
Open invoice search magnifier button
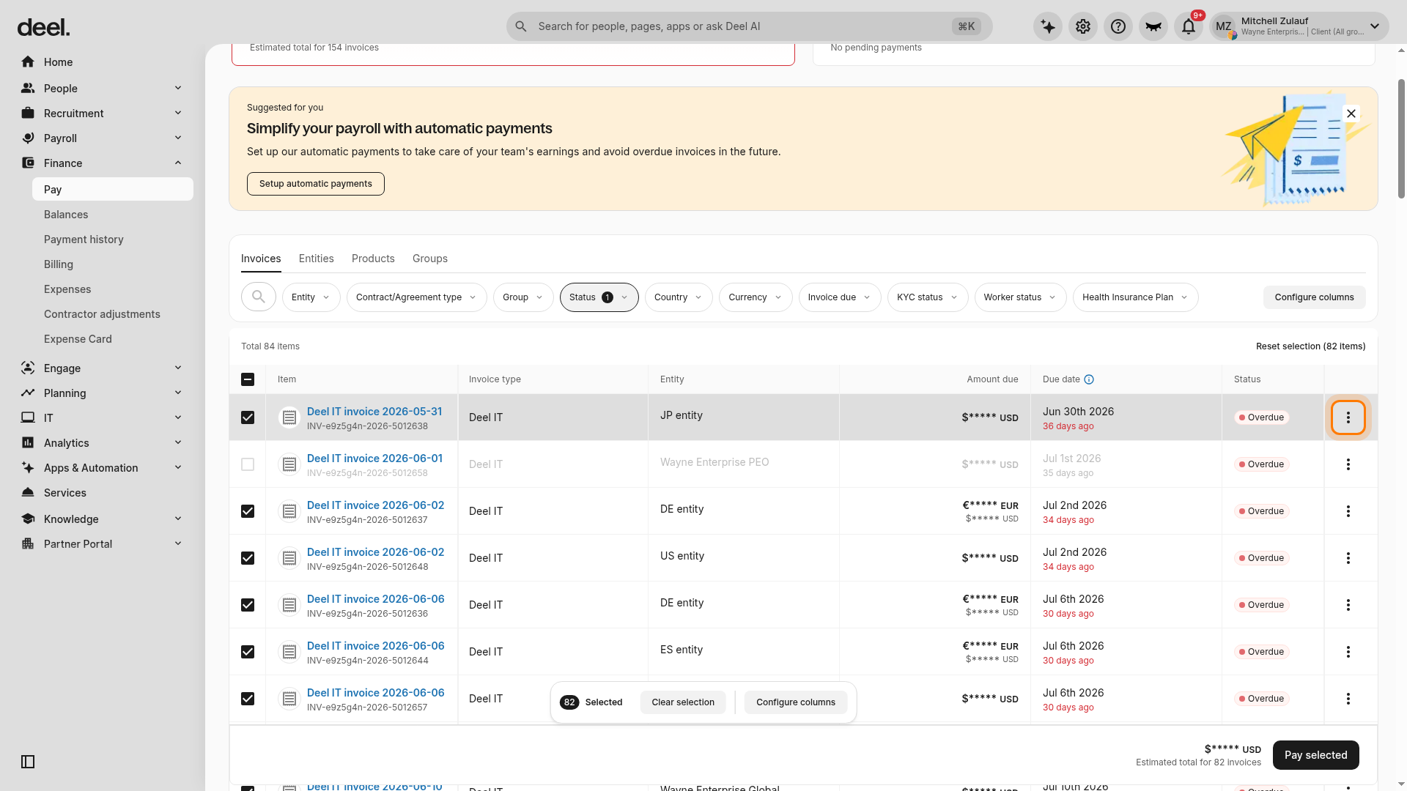click(259, 297)
